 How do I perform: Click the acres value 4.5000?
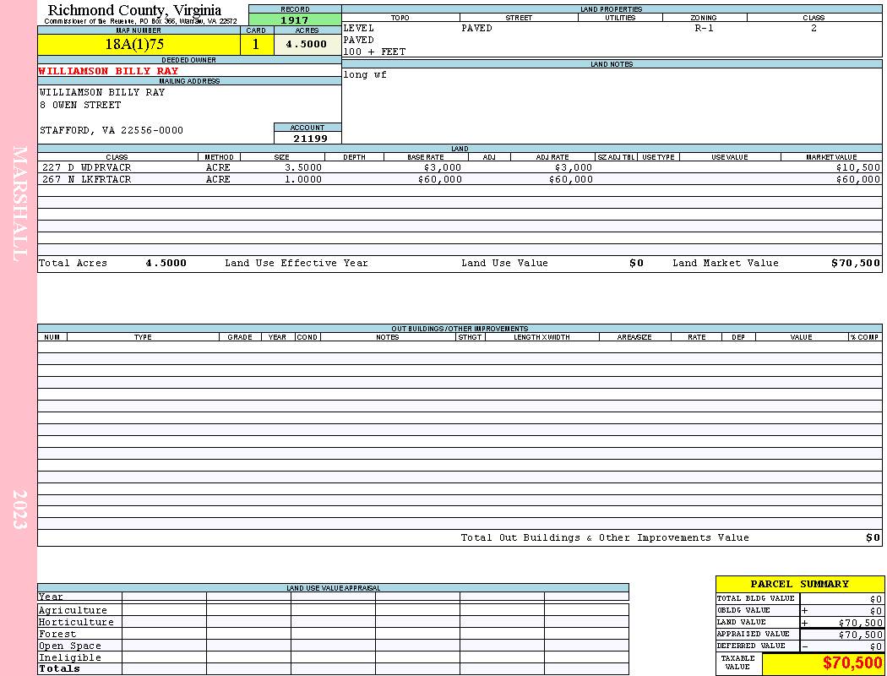[307, 45]
